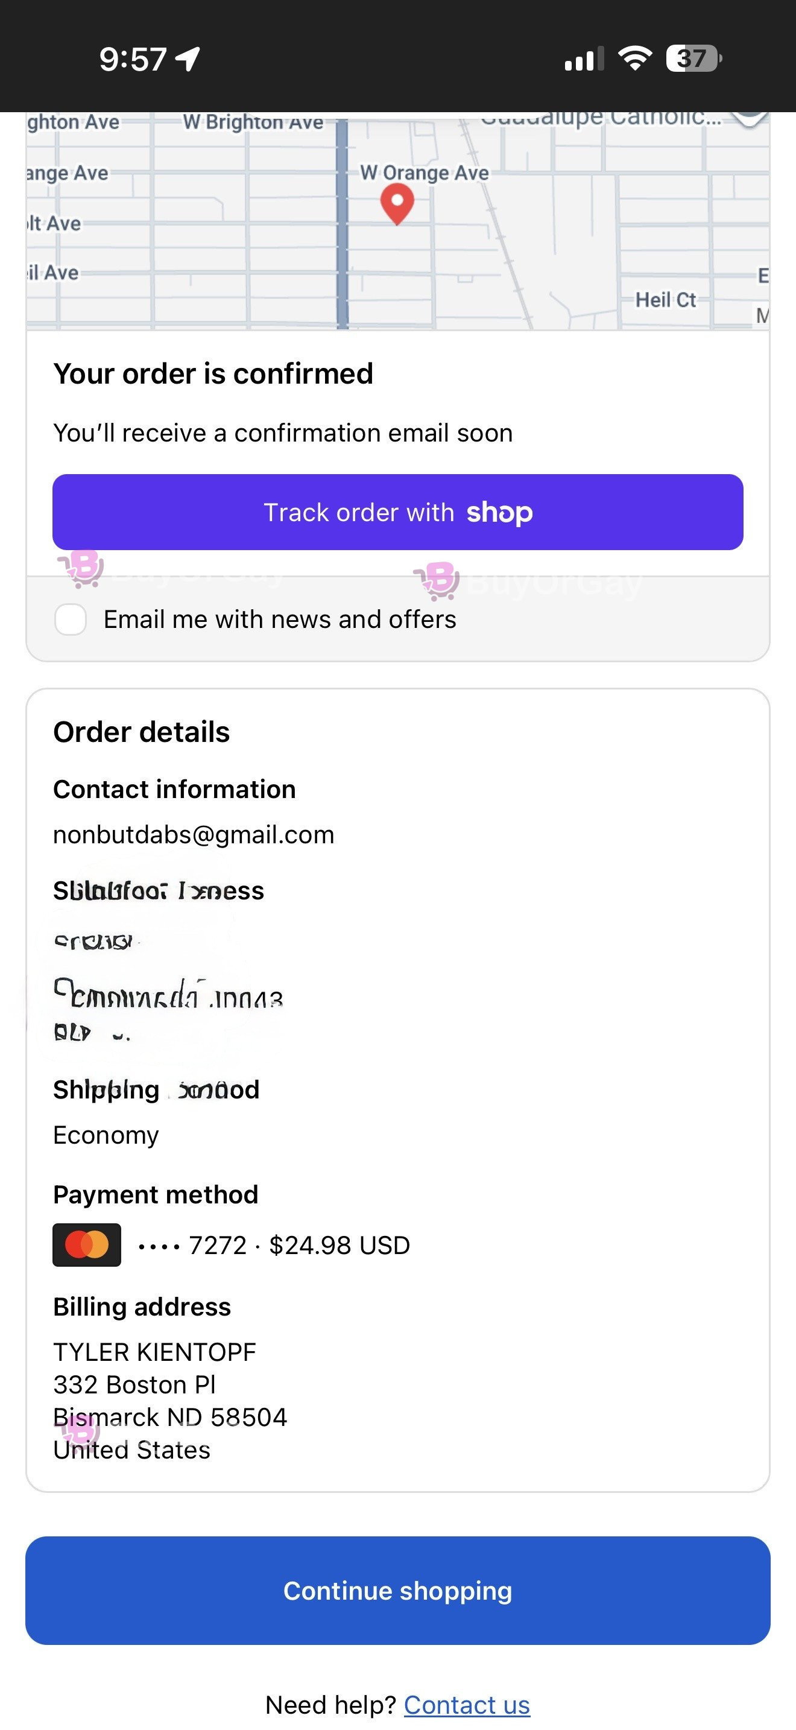Tap the location arrow beside the time
The image size is (796, 1730).
pos(188,59)
